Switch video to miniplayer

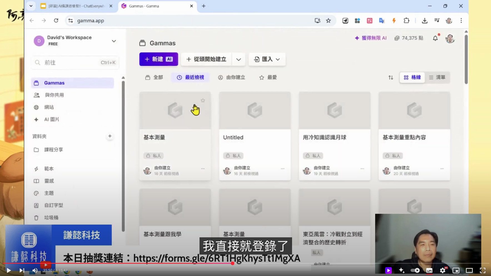456,270
